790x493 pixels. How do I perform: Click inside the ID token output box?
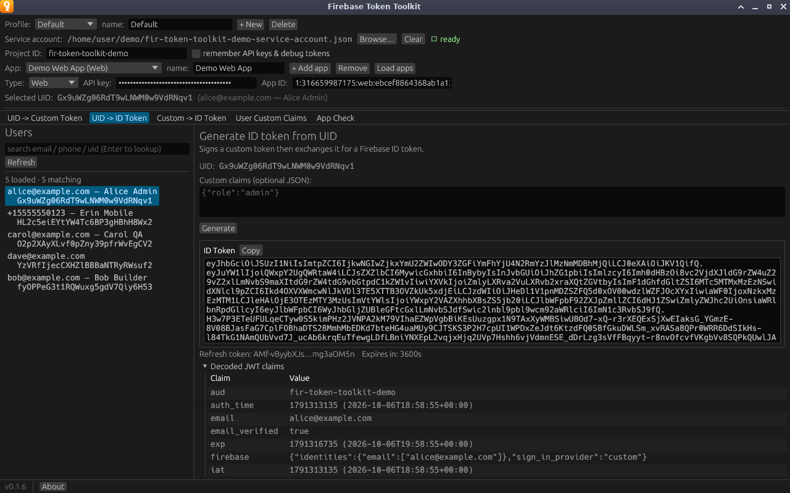point(492,301)
